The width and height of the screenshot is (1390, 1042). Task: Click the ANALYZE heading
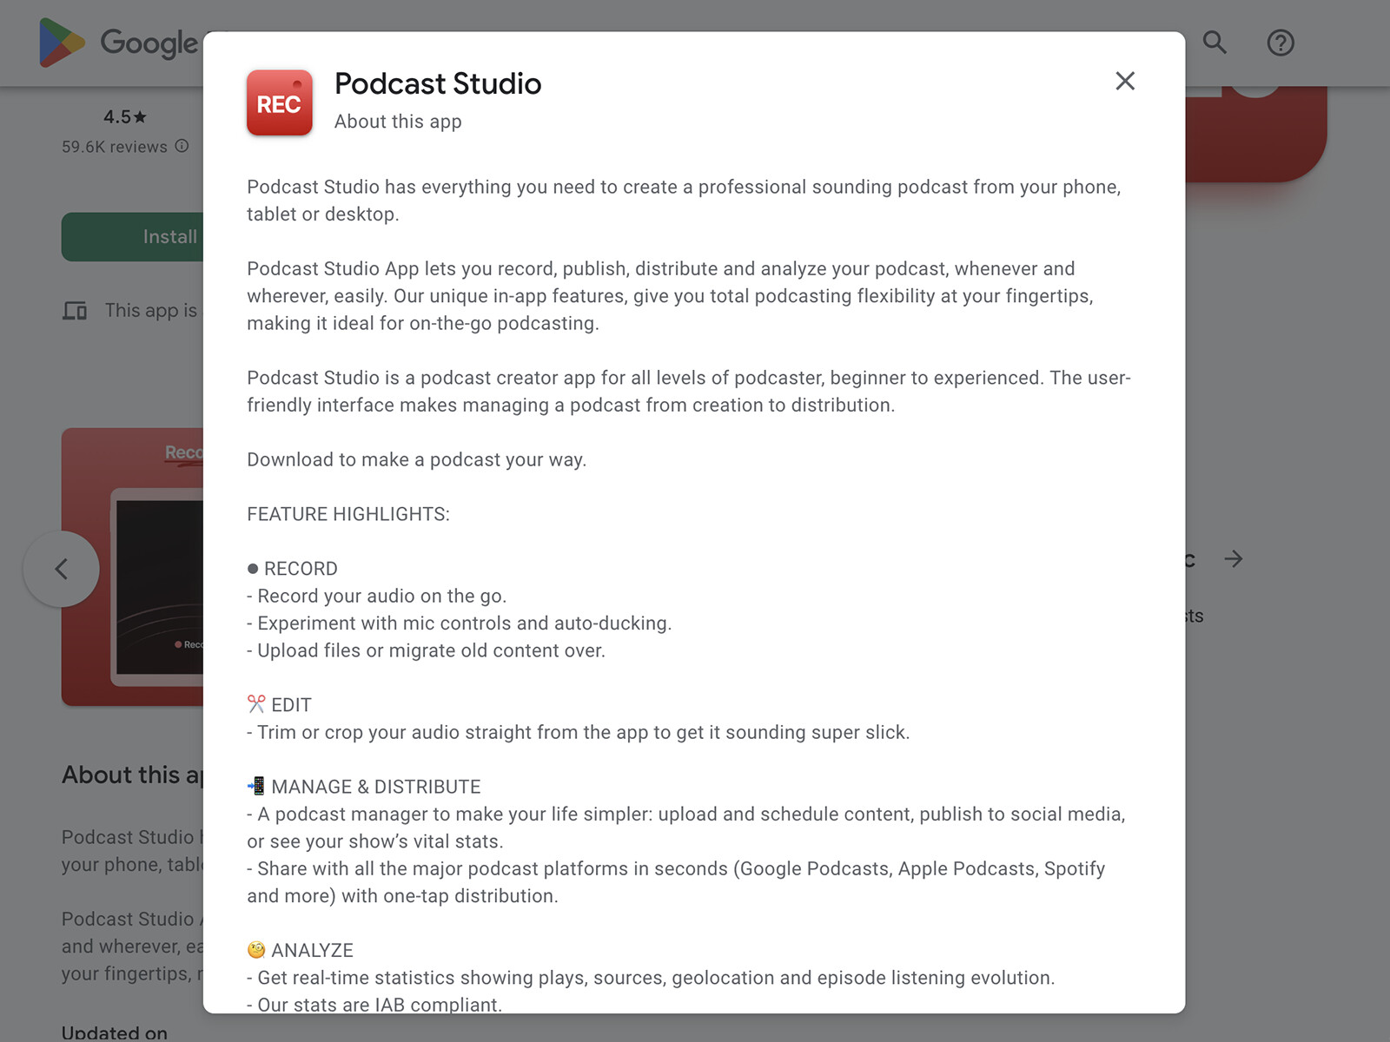tap(300, 950)
